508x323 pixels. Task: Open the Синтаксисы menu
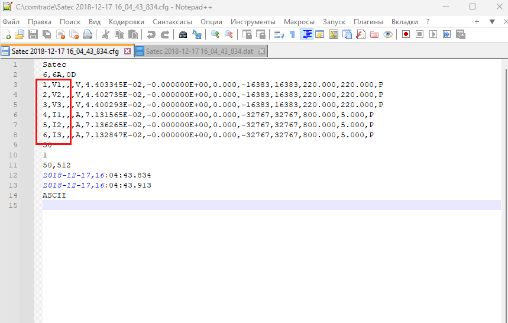pos(172,21)
